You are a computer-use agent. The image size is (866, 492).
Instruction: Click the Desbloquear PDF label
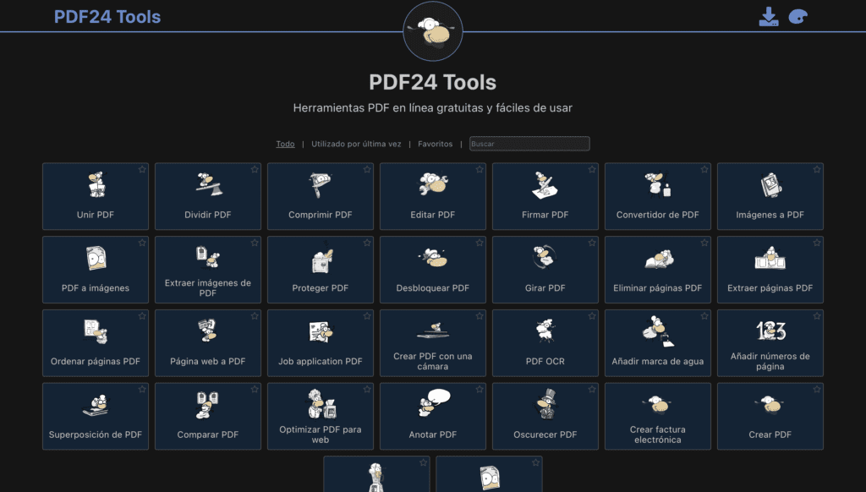pos(432,288)
